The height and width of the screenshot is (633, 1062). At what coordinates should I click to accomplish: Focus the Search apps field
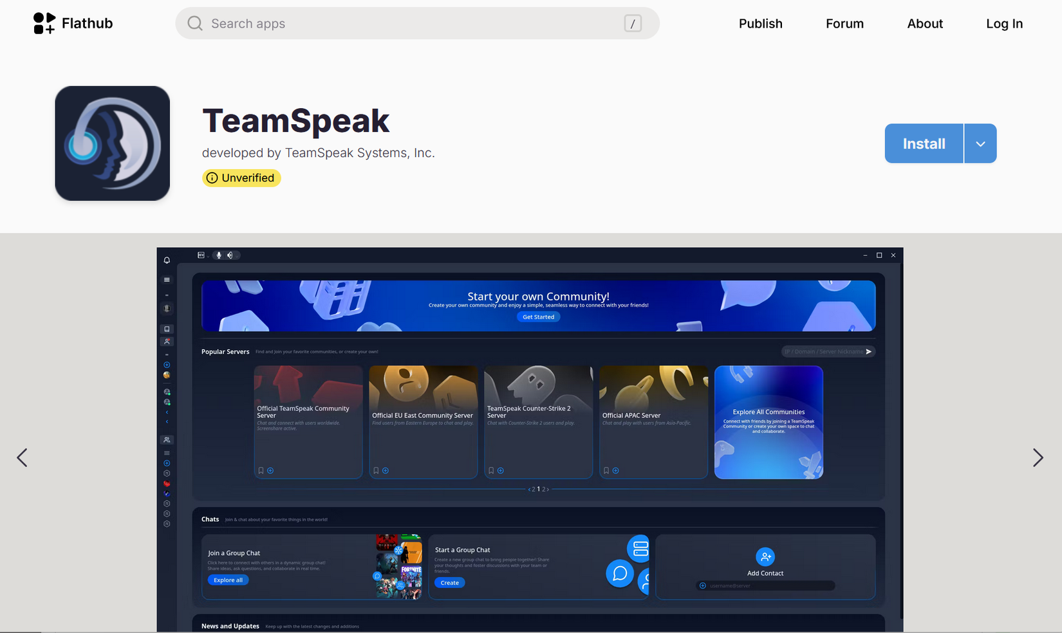[417, 24]
